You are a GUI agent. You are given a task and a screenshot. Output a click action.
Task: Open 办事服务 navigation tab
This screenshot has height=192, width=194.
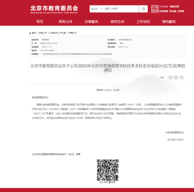click(x=91, y=22)
